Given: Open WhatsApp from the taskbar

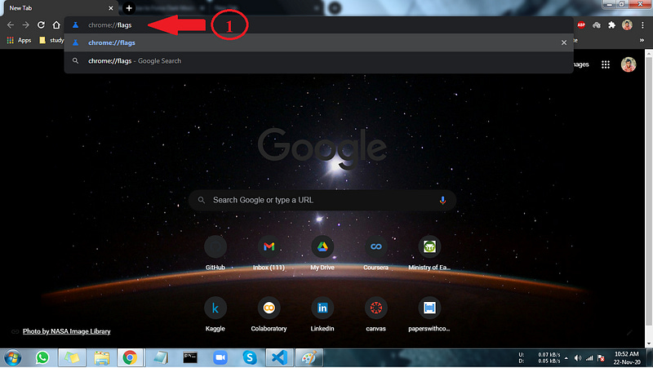Looking at the screenshot, I should [x=42, y=358].
